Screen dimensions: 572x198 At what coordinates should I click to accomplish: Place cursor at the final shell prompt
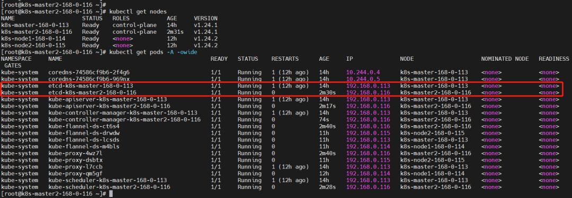tap(111, 194)
